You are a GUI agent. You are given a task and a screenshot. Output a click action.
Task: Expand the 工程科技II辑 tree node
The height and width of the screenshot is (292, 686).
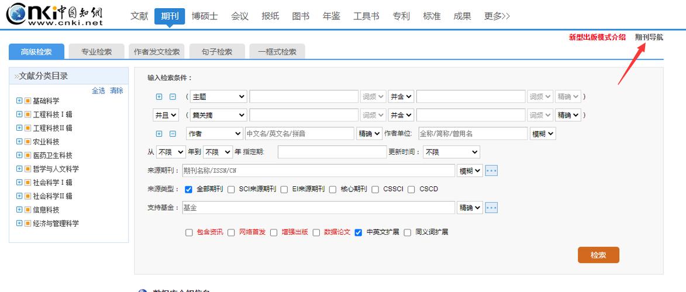[19, 128]
